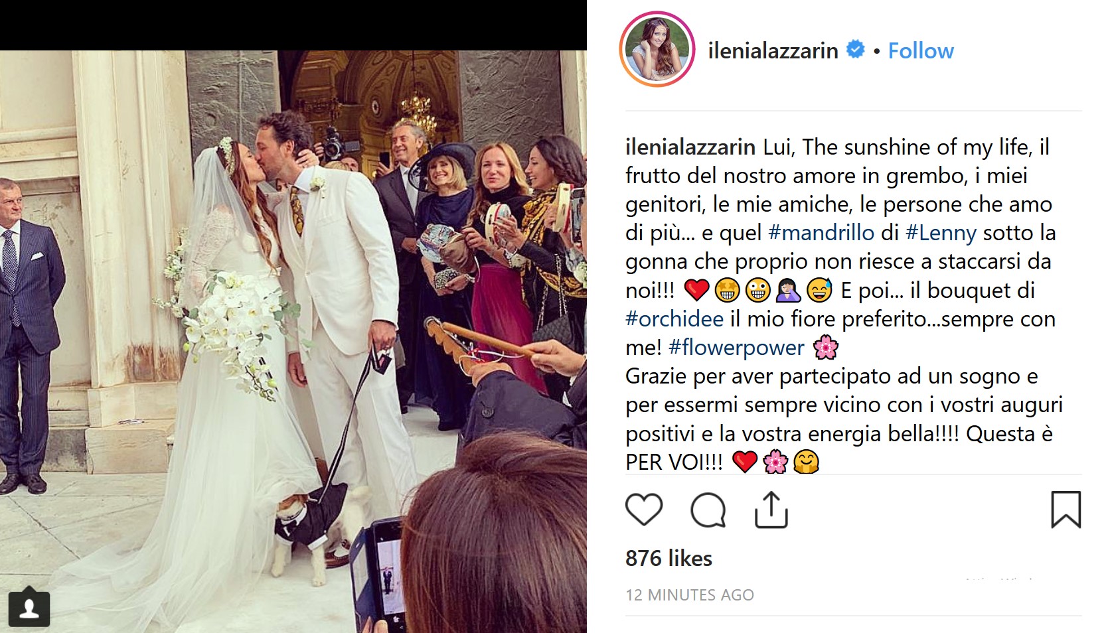
Task: Follow ilenialazzarin
Action: click(x=920, y=50)
